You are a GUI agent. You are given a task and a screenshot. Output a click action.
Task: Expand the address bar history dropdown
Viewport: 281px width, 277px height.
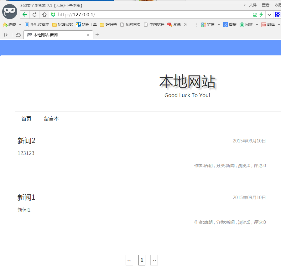269,15
